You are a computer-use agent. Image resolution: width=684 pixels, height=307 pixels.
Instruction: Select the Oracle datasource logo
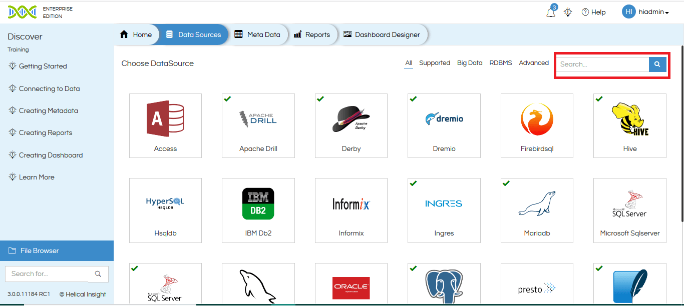coord(351,287)
